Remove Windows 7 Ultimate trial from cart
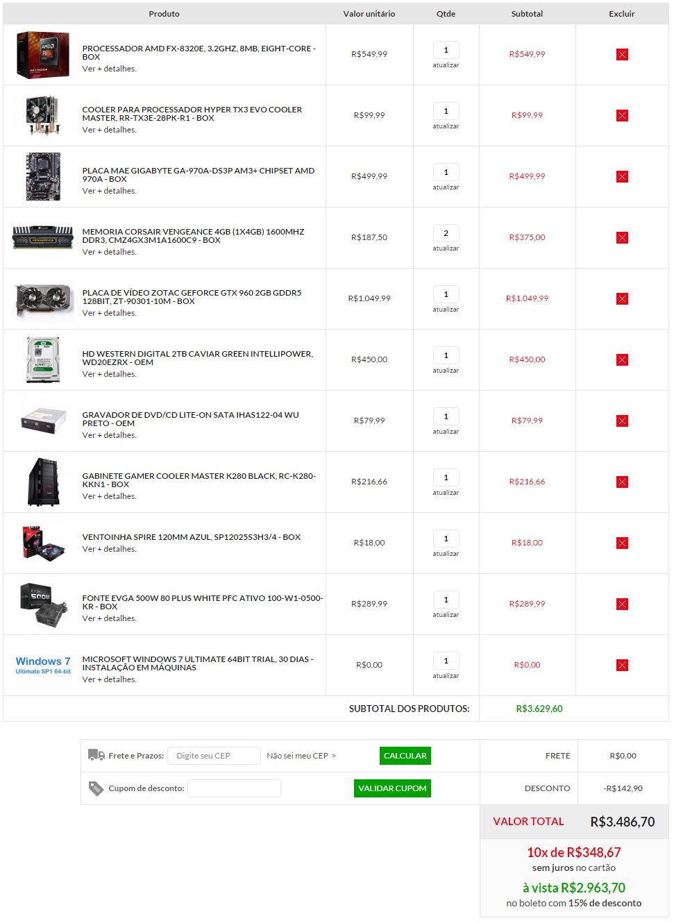Viewport: 674px width, 923px height. coord(622,666)
